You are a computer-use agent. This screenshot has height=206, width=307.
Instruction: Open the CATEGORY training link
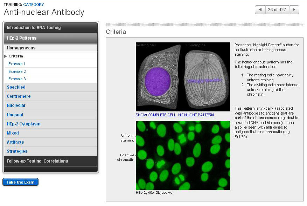tap(34, 5)
